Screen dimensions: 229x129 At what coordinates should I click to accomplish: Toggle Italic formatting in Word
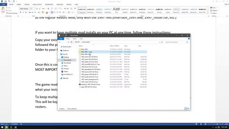pyautogui.click(x=23, y=13)
